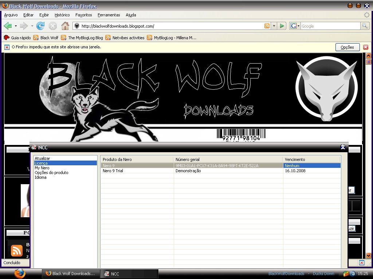Sort by Vencimento column header
This screenshot has width=373, height=279.
point(312,159)
